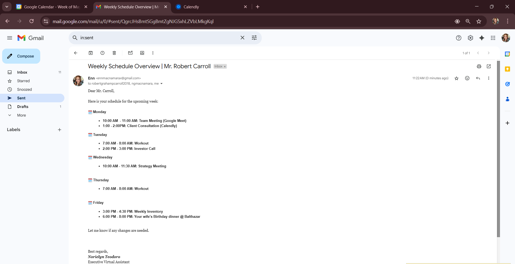Star this message
515x264 pixels.
coord(457,78)
